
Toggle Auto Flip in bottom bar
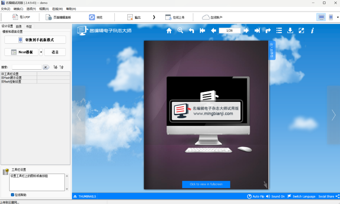coord(256,196)
